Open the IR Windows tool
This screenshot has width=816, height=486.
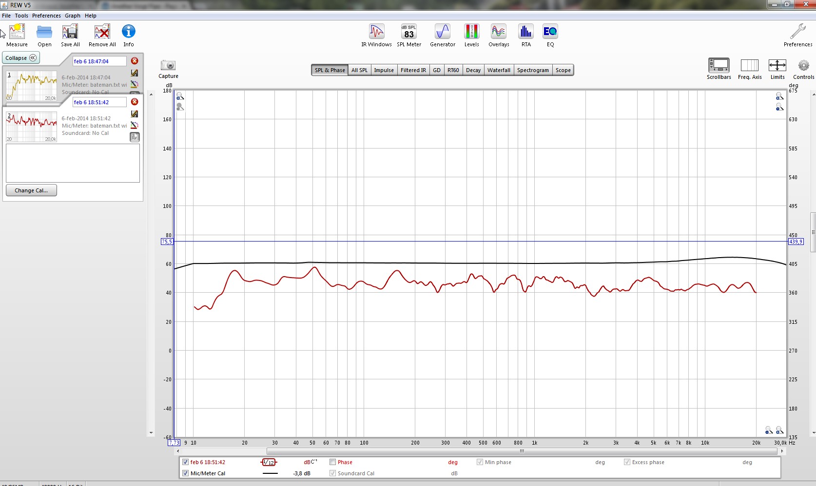[x=376, y=32]
